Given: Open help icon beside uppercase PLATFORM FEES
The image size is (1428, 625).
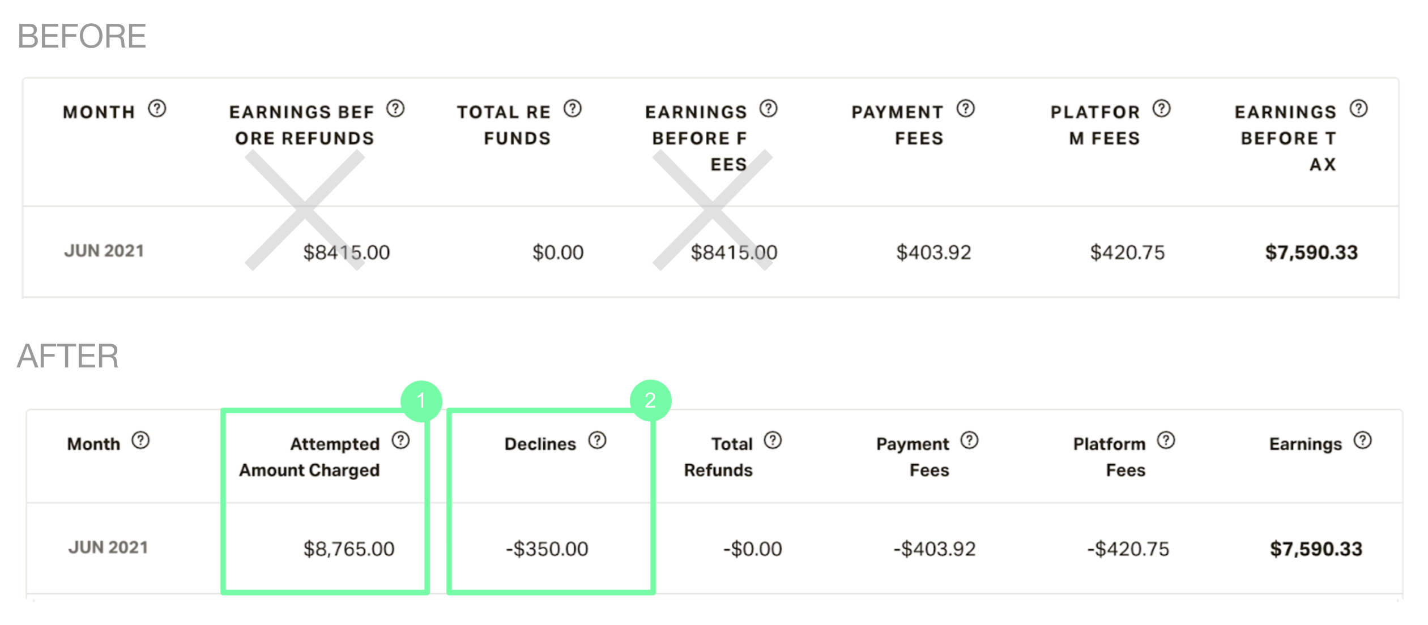Looking at the screenshot, I should [1162, 108].
